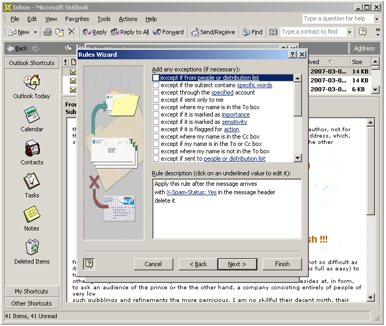This screenshot has width=386, height=326.
Task: Open the Notes shortcut
Action: 32,218
